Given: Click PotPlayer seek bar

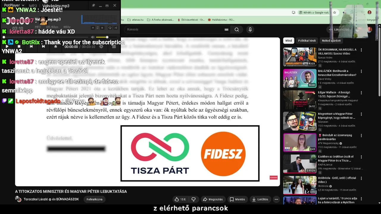Looking at the screenshot, I should [46, 37].
